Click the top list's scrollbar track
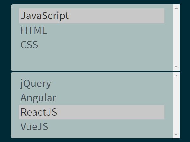190x142 pixels. pyautogui.click(x=176, y=37)
